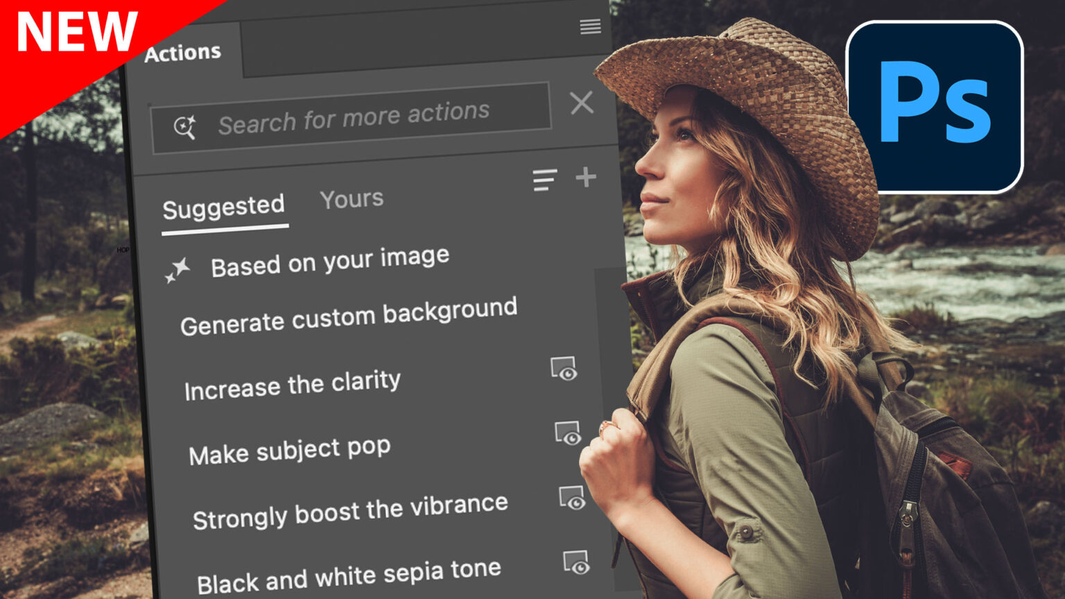
Task: Click the sort lines icon beside the plus
Action: (x=545, y=180)
